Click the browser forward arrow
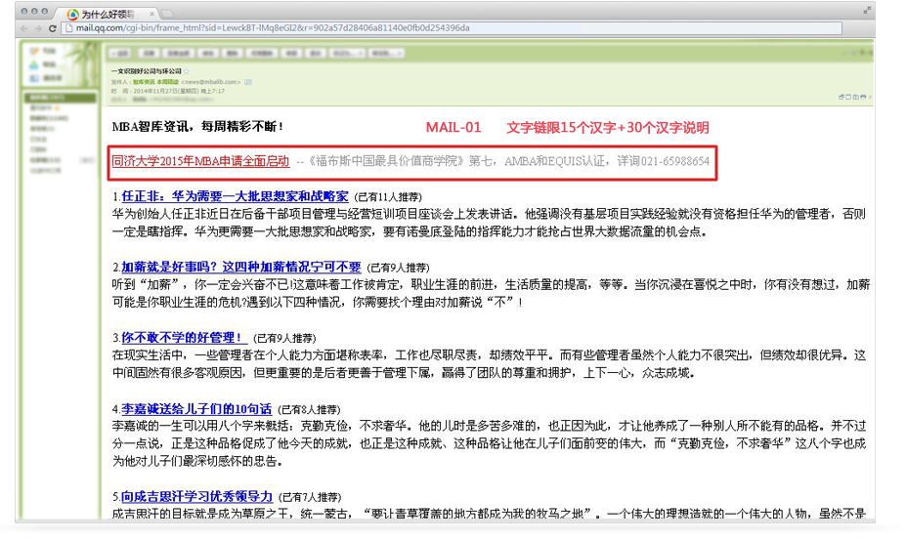 [x=38, y=27]
